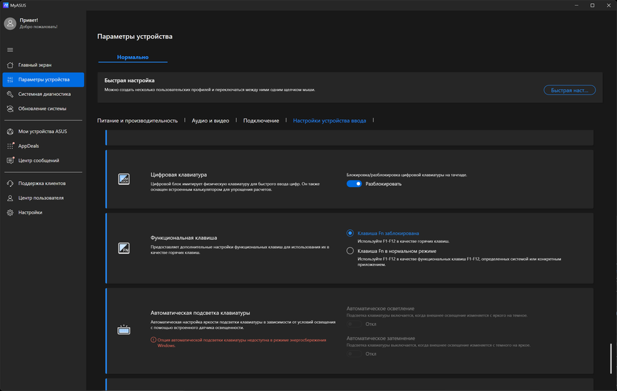Click the AppDeals grid icon
Image resolution: width=617 pixels, height=391 pixels.
pos(10,146)
